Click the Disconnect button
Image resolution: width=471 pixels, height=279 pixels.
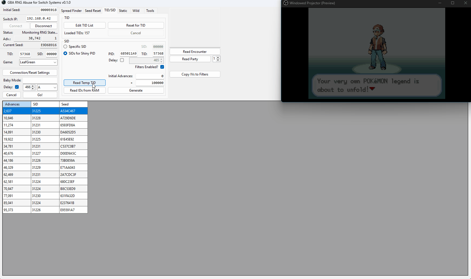click(44, 26)
